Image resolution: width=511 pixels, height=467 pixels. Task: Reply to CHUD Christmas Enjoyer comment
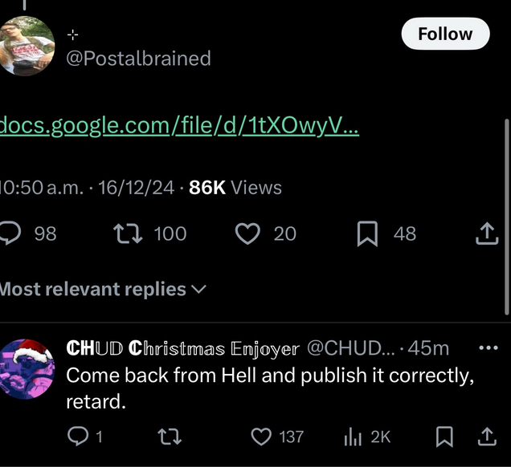[x=77, y=437]
